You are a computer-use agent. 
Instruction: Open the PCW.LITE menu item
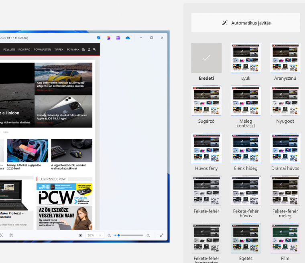pos(9,50)
